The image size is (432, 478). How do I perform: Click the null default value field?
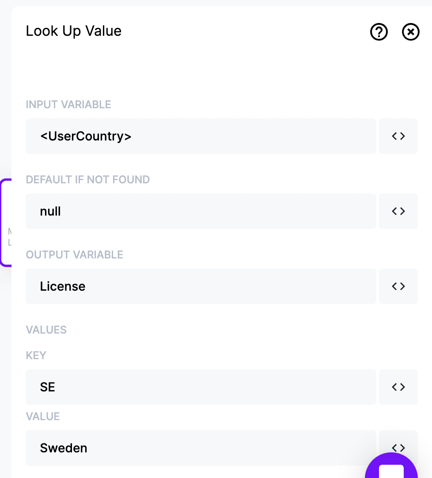(201, 211)
